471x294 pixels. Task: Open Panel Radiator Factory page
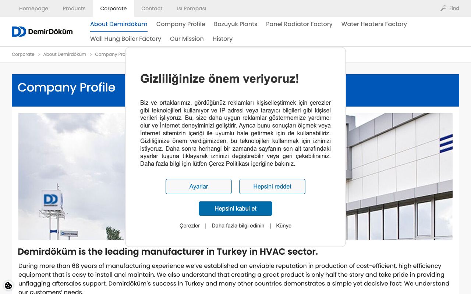click(299, 24)
